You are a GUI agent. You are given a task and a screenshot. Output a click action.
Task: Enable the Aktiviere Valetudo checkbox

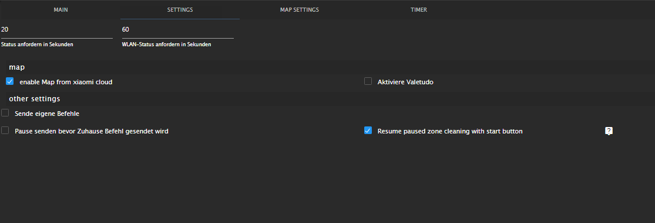coord(368,81)
